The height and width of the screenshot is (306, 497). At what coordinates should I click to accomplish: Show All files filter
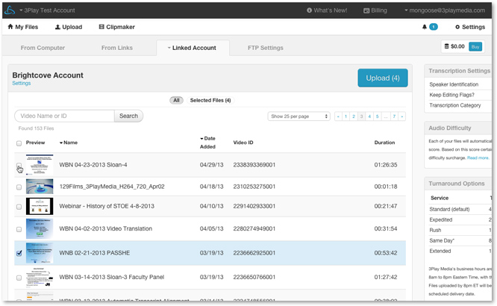[x=176, y=101]
